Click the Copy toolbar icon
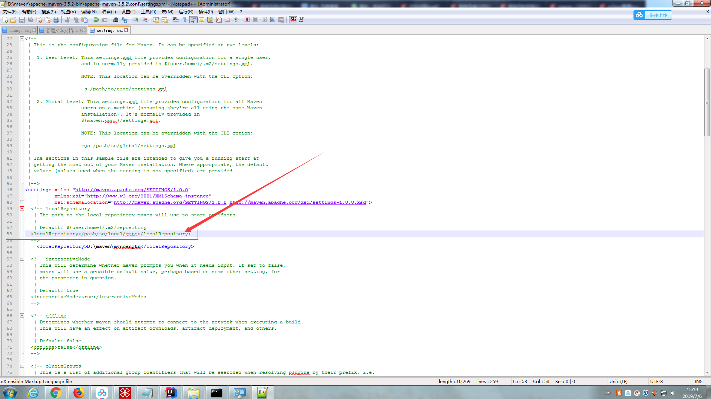The image size is (711, 399). [76, 20]
